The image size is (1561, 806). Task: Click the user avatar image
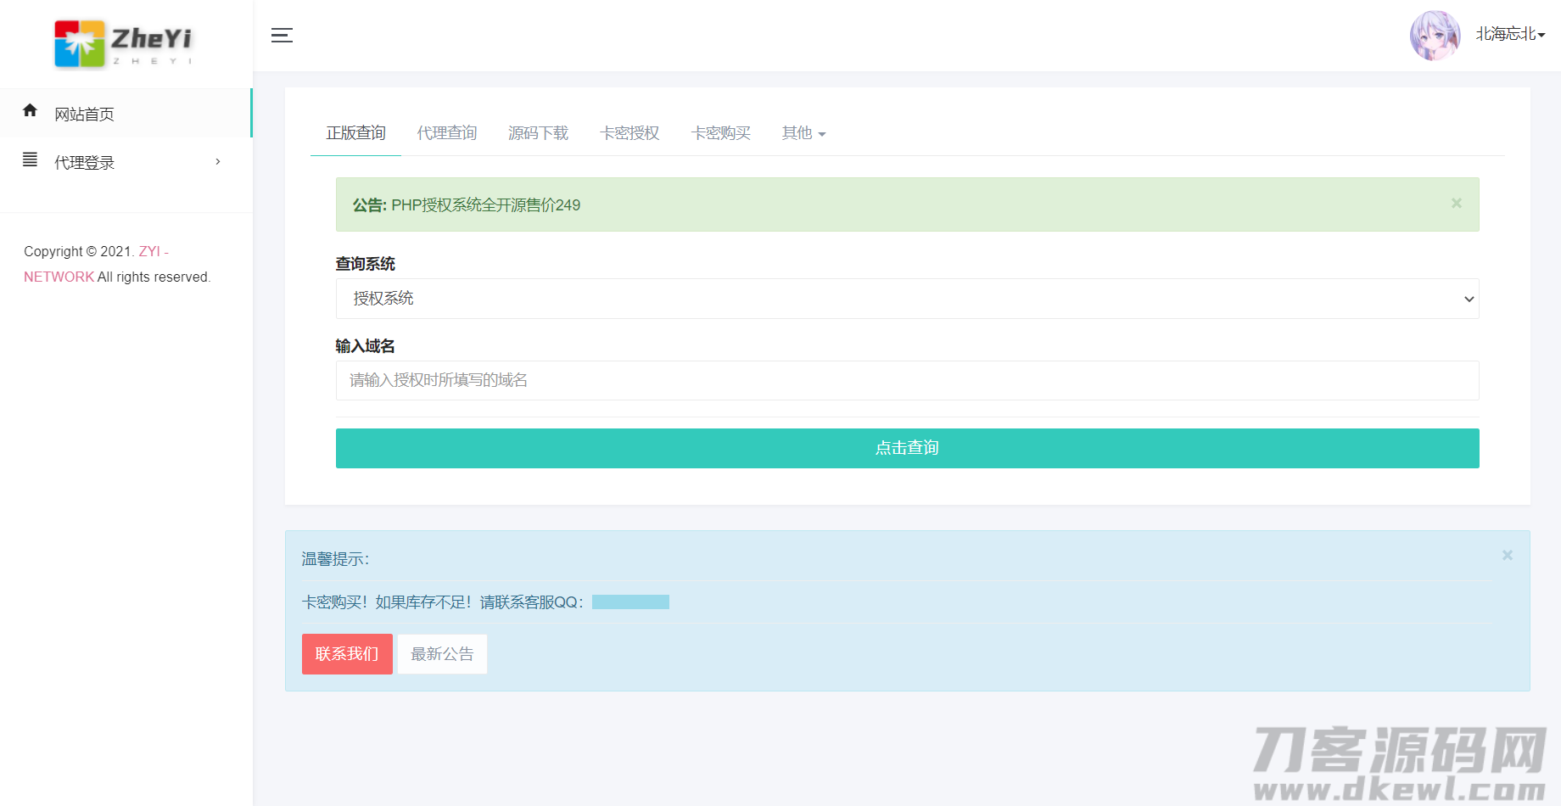(1435, 35)
